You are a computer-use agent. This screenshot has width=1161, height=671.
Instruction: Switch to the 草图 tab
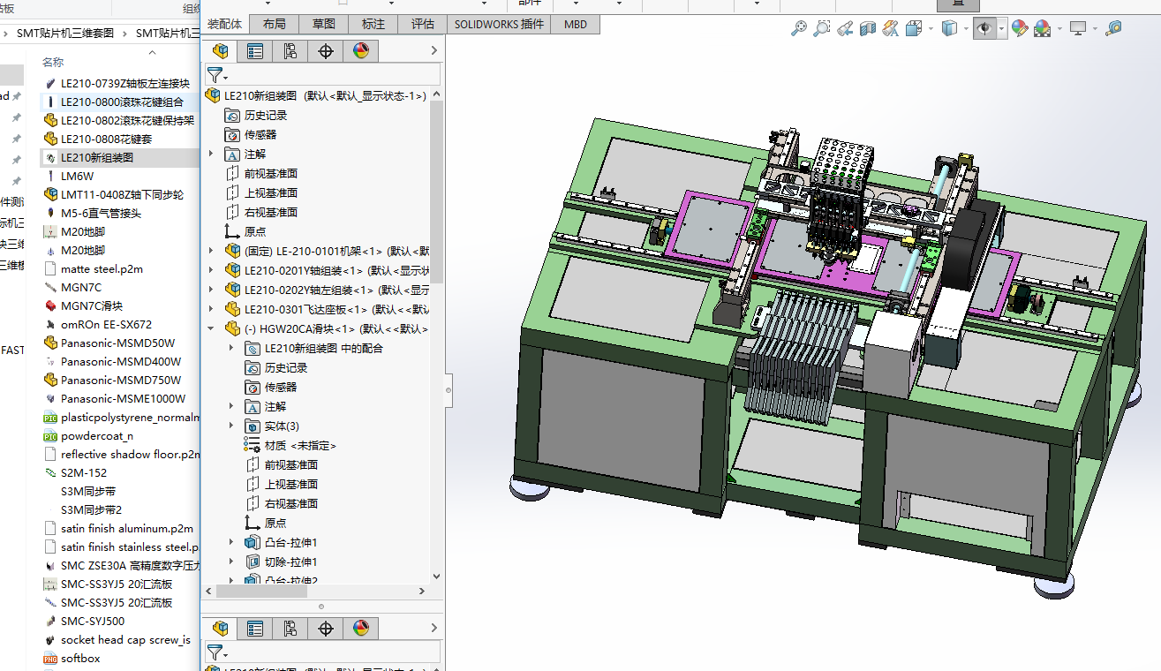pos(323,25)
